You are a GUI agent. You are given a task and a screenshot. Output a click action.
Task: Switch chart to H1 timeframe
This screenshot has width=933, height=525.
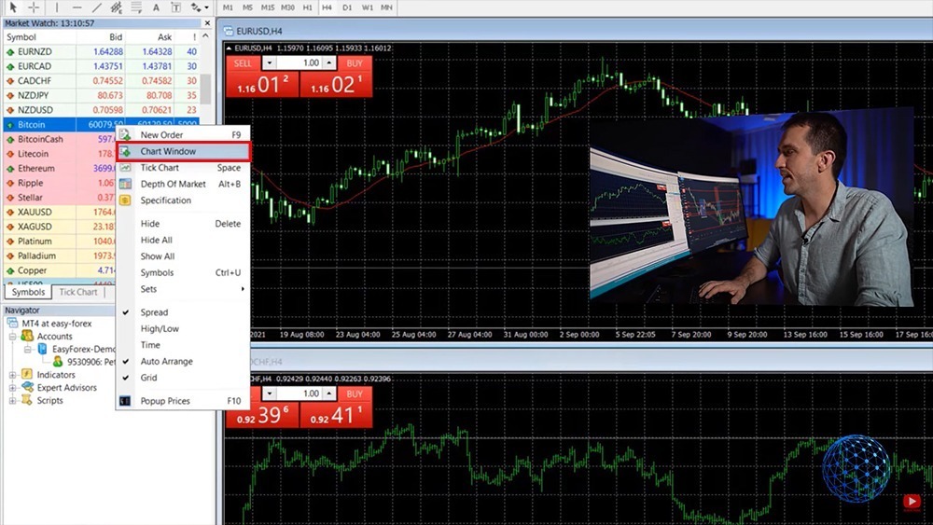[x=308, y=7]
